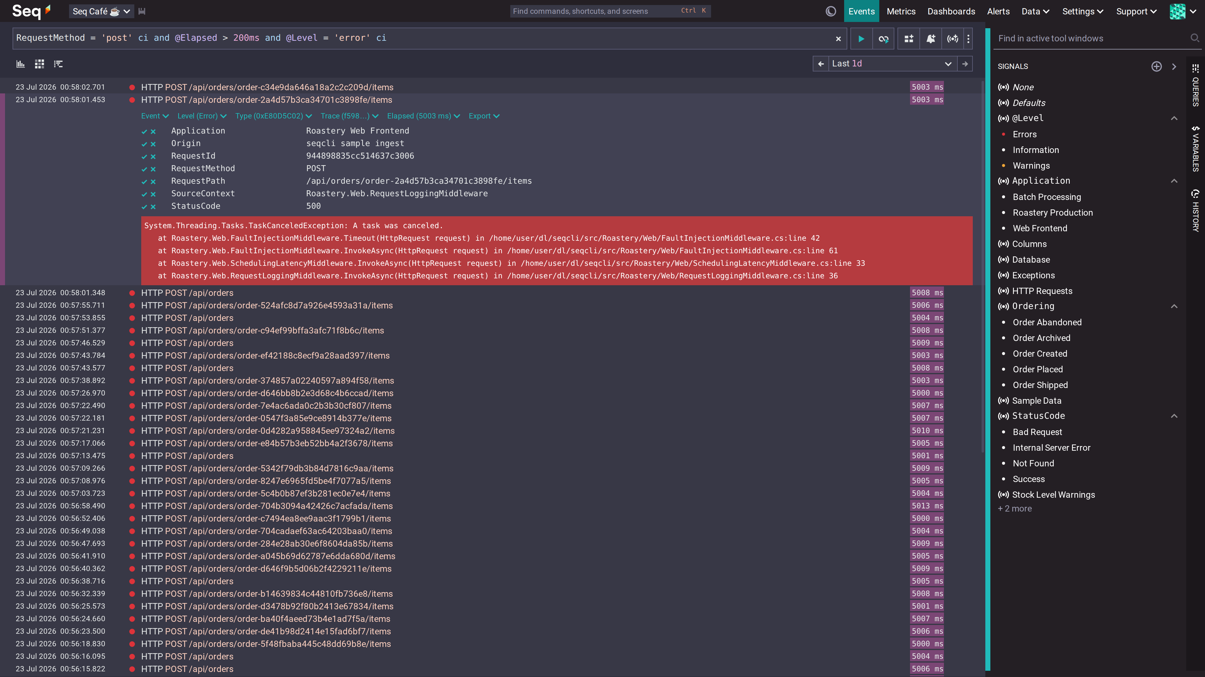Image resolution: width=1205 pixels, height=677 pixels.
Task: Open the Trace (f598...) dropdown
Action: click(350, 116)
